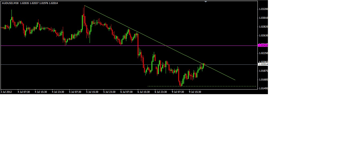Viewport: 341px width, 154px height.
Task: Click the 1.03010 price axis label
Action: point(263,18)
